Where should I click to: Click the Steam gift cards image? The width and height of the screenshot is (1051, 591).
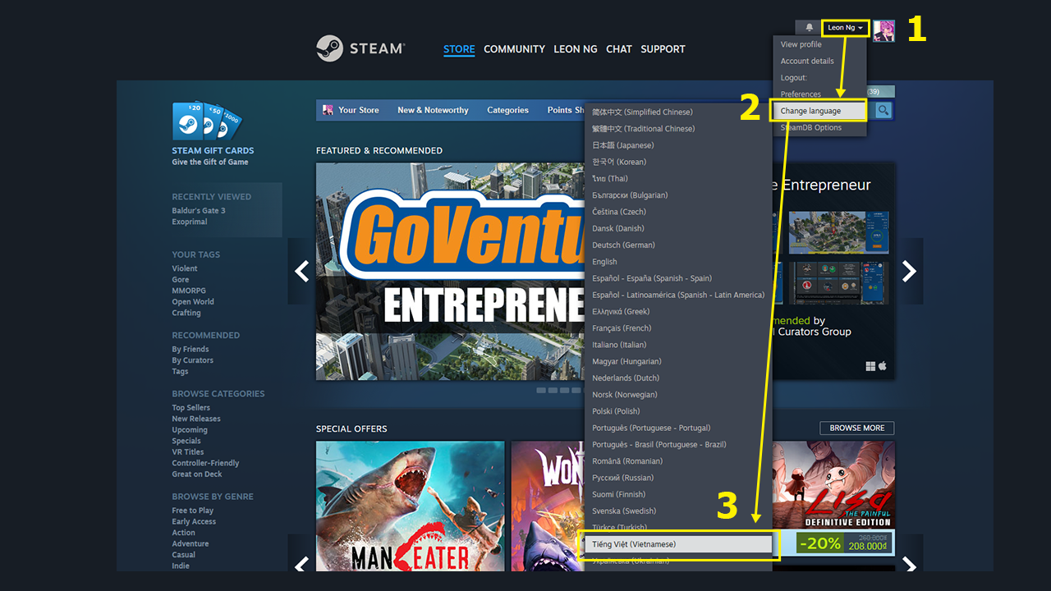click(x=207, y=121)
